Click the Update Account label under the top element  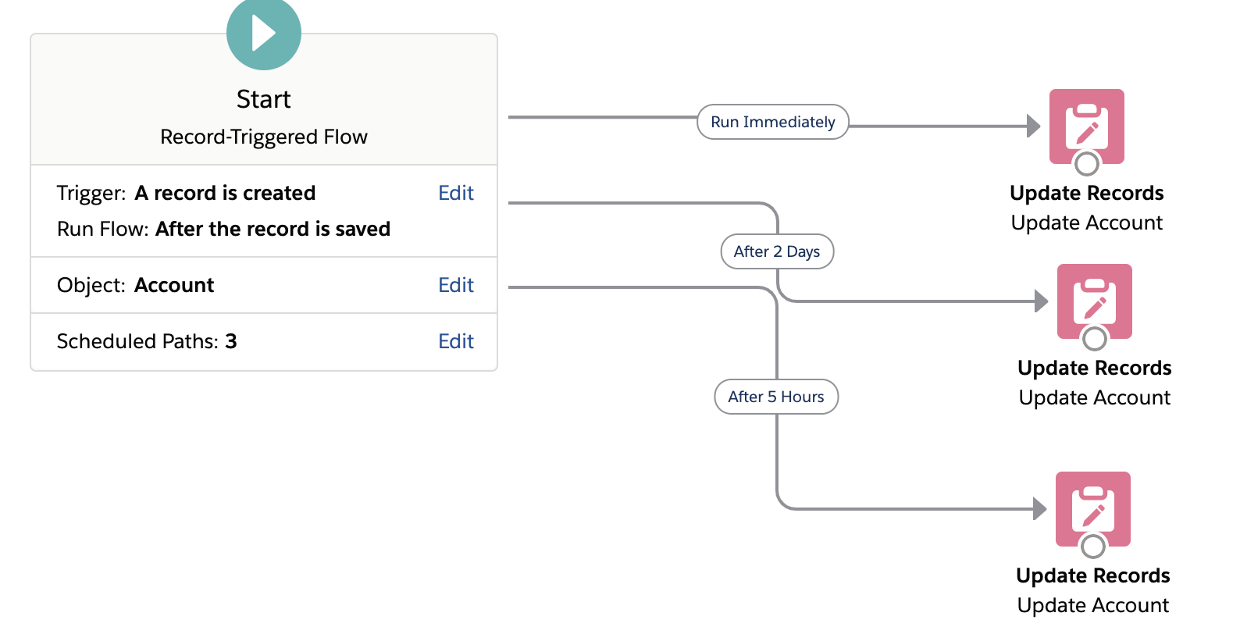1086,223
